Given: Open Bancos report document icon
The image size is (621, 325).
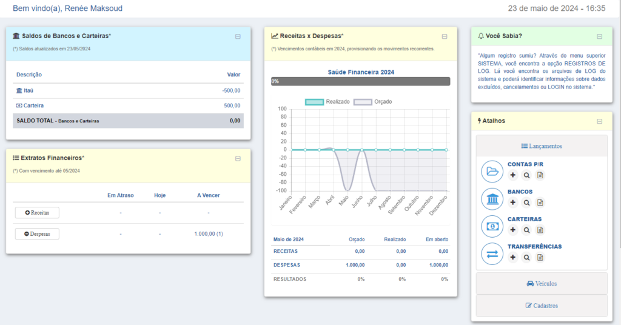Looking at the screenshot, I should pos(540,203).
